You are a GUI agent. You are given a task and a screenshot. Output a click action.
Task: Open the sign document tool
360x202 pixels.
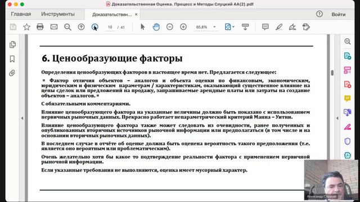[x=292, y=27]
